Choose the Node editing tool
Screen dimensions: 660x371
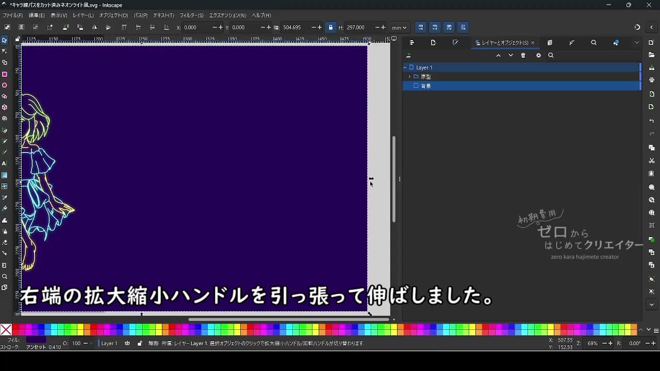click(x=5, y=51)
